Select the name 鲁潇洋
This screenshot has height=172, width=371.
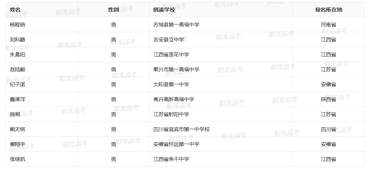click(x=18, y=99)
